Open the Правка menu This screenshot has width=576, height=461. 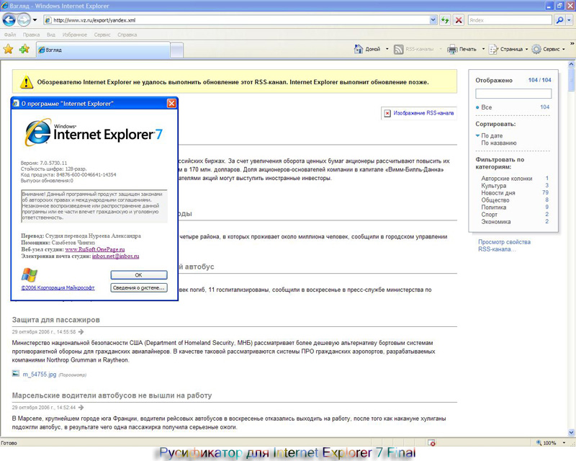pos(31,35)
